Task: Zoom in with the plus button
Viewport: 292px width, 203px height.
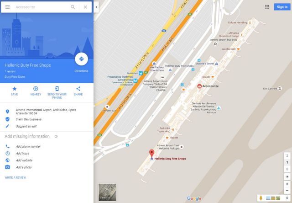Action: click(287, 184)
